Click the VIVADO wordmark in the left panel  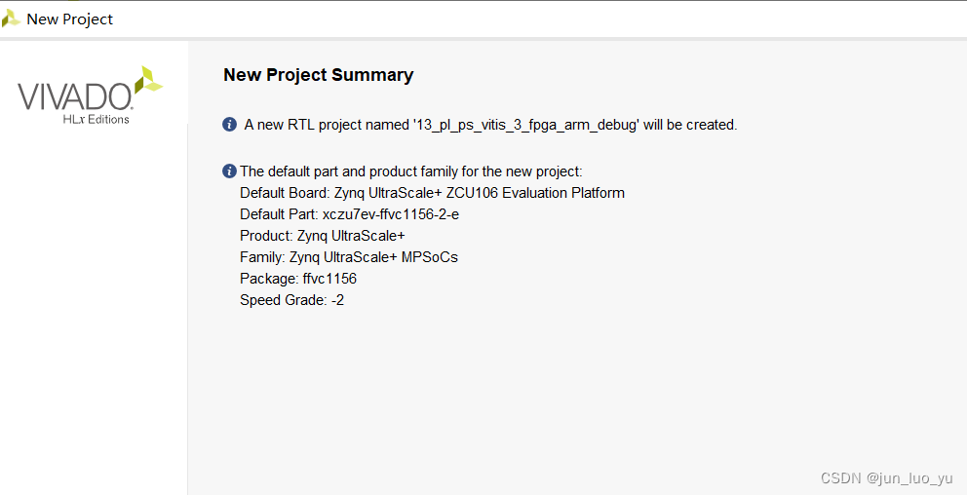click(x=74, y=96)
